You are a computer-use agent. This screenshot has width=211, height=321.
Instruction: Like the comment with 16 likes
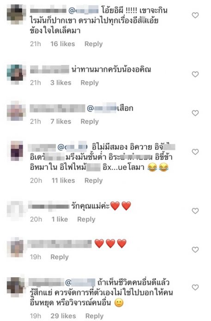coord(195,15)
